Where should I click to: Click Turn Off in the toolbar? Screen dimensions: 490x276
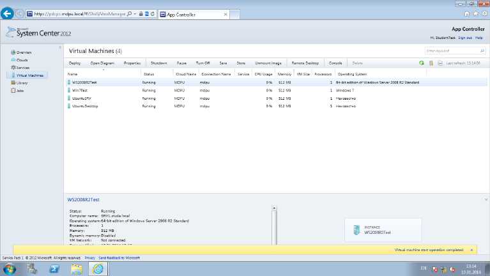[203, 63]
